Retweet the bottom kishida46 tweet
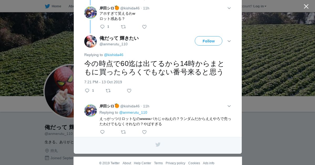This screenshot has width=315, height=165. click(x=123, y=132)
